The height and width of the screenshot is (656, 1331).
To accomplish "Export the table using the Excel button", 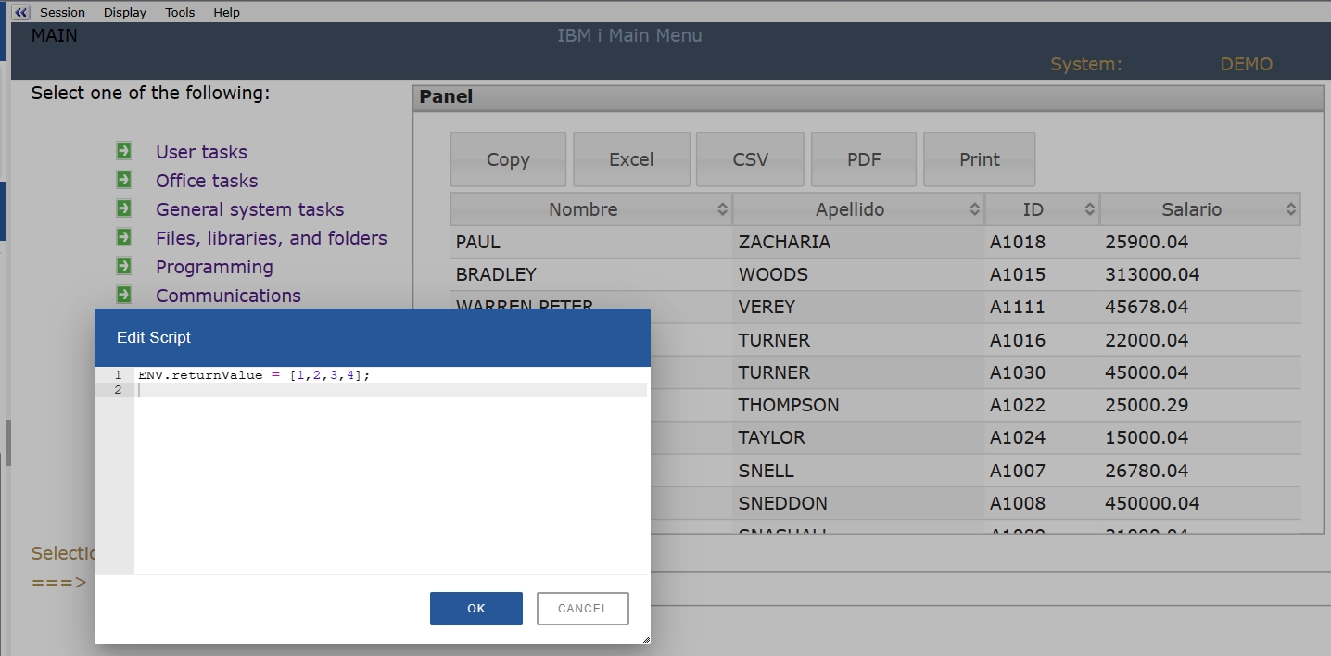I will coord(631,159).
